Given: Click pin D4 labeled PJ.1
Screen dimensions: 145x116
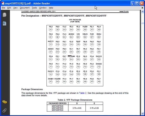Looking at the screenshot, I should [71, 52].
